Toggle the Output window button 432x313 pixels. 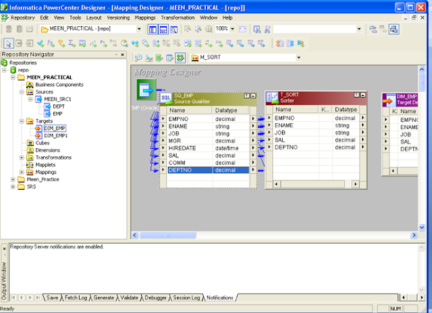163,29
